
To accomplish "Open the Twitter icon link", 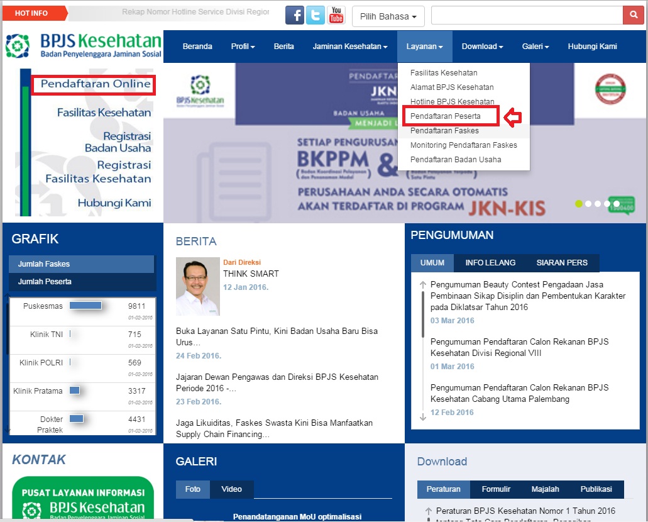I will [x=316, y=15].
